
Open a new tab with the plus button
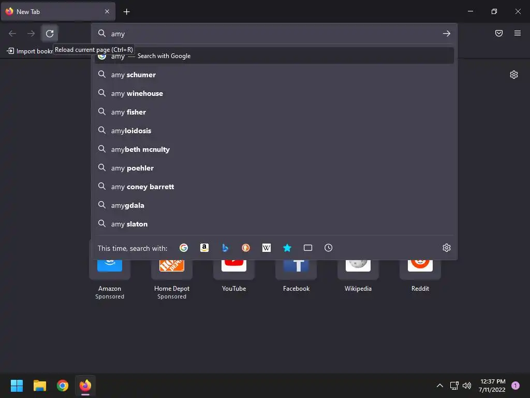point(126,12)
